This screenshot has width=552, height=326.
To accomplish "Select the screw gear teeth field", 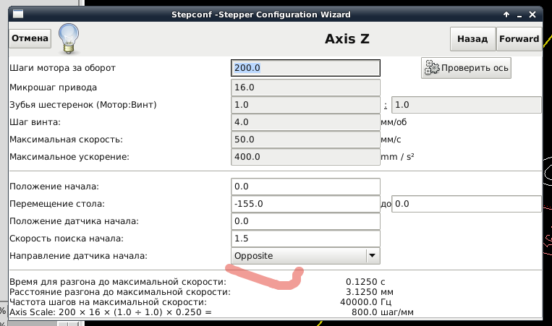I will tap(467, 105).
